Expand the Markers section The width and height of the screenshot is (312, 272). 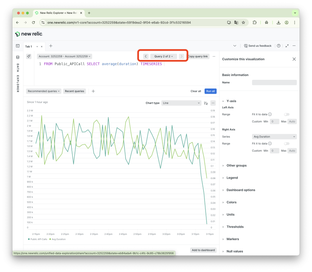point(231,239)
